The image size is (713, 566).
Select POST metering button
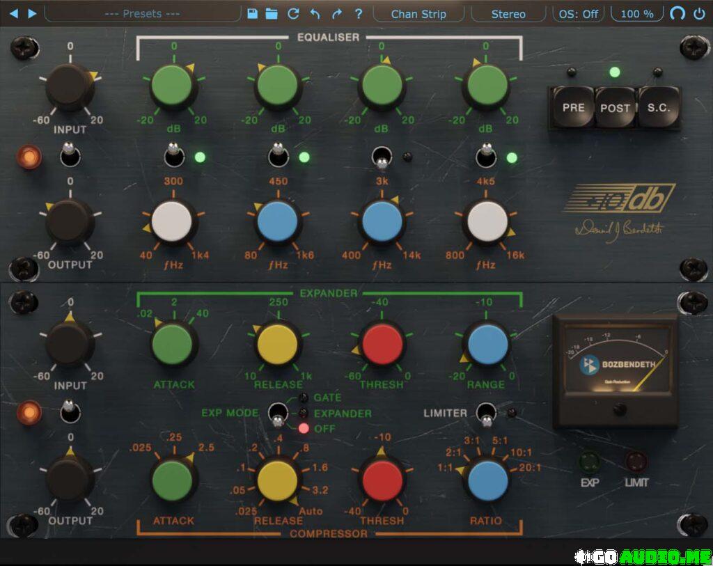point(615,108)
